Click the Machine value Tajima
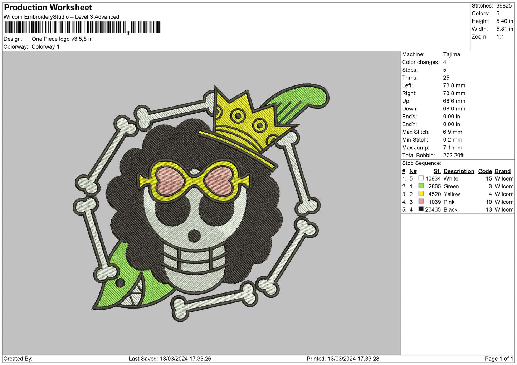Viewport: 517px width, 365px height. pos(452,54)
